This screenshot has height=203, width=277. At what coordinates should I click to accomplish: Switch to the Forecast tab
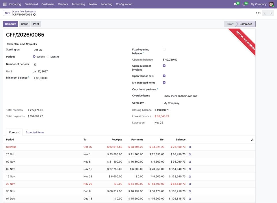point(14,132)
